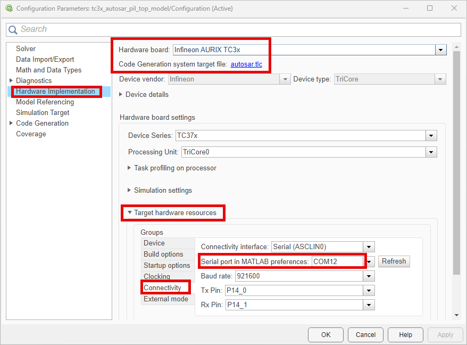Viewport: 467px width, 345px height.
Task: Select the Startup options group
Action: click(168, 265)
